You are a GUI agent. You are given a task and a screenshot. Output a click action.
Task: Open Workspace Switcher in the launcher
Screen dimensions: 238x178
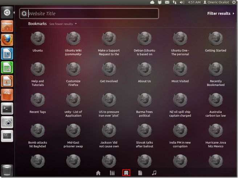point(7,136)
